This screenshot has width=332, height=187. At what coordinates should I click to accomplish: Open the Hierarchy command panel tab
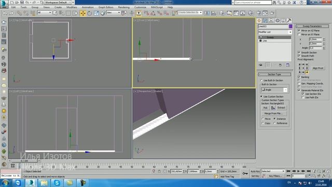point(271,20)
